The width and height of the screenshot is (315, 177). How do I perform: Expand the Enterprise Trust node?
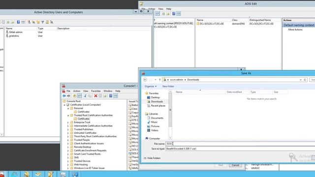click(x=68, y=122)
